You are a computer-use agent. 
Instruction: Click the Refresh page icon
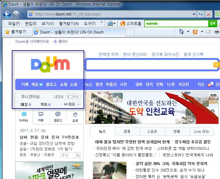201,14
